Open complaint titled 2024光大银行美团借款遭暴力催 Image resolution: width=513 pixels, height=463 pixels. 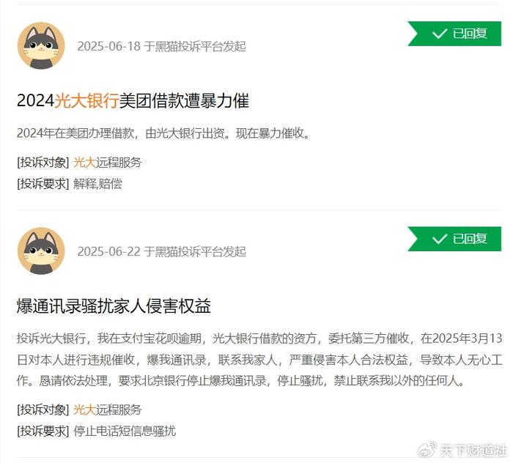click(133, 100)
